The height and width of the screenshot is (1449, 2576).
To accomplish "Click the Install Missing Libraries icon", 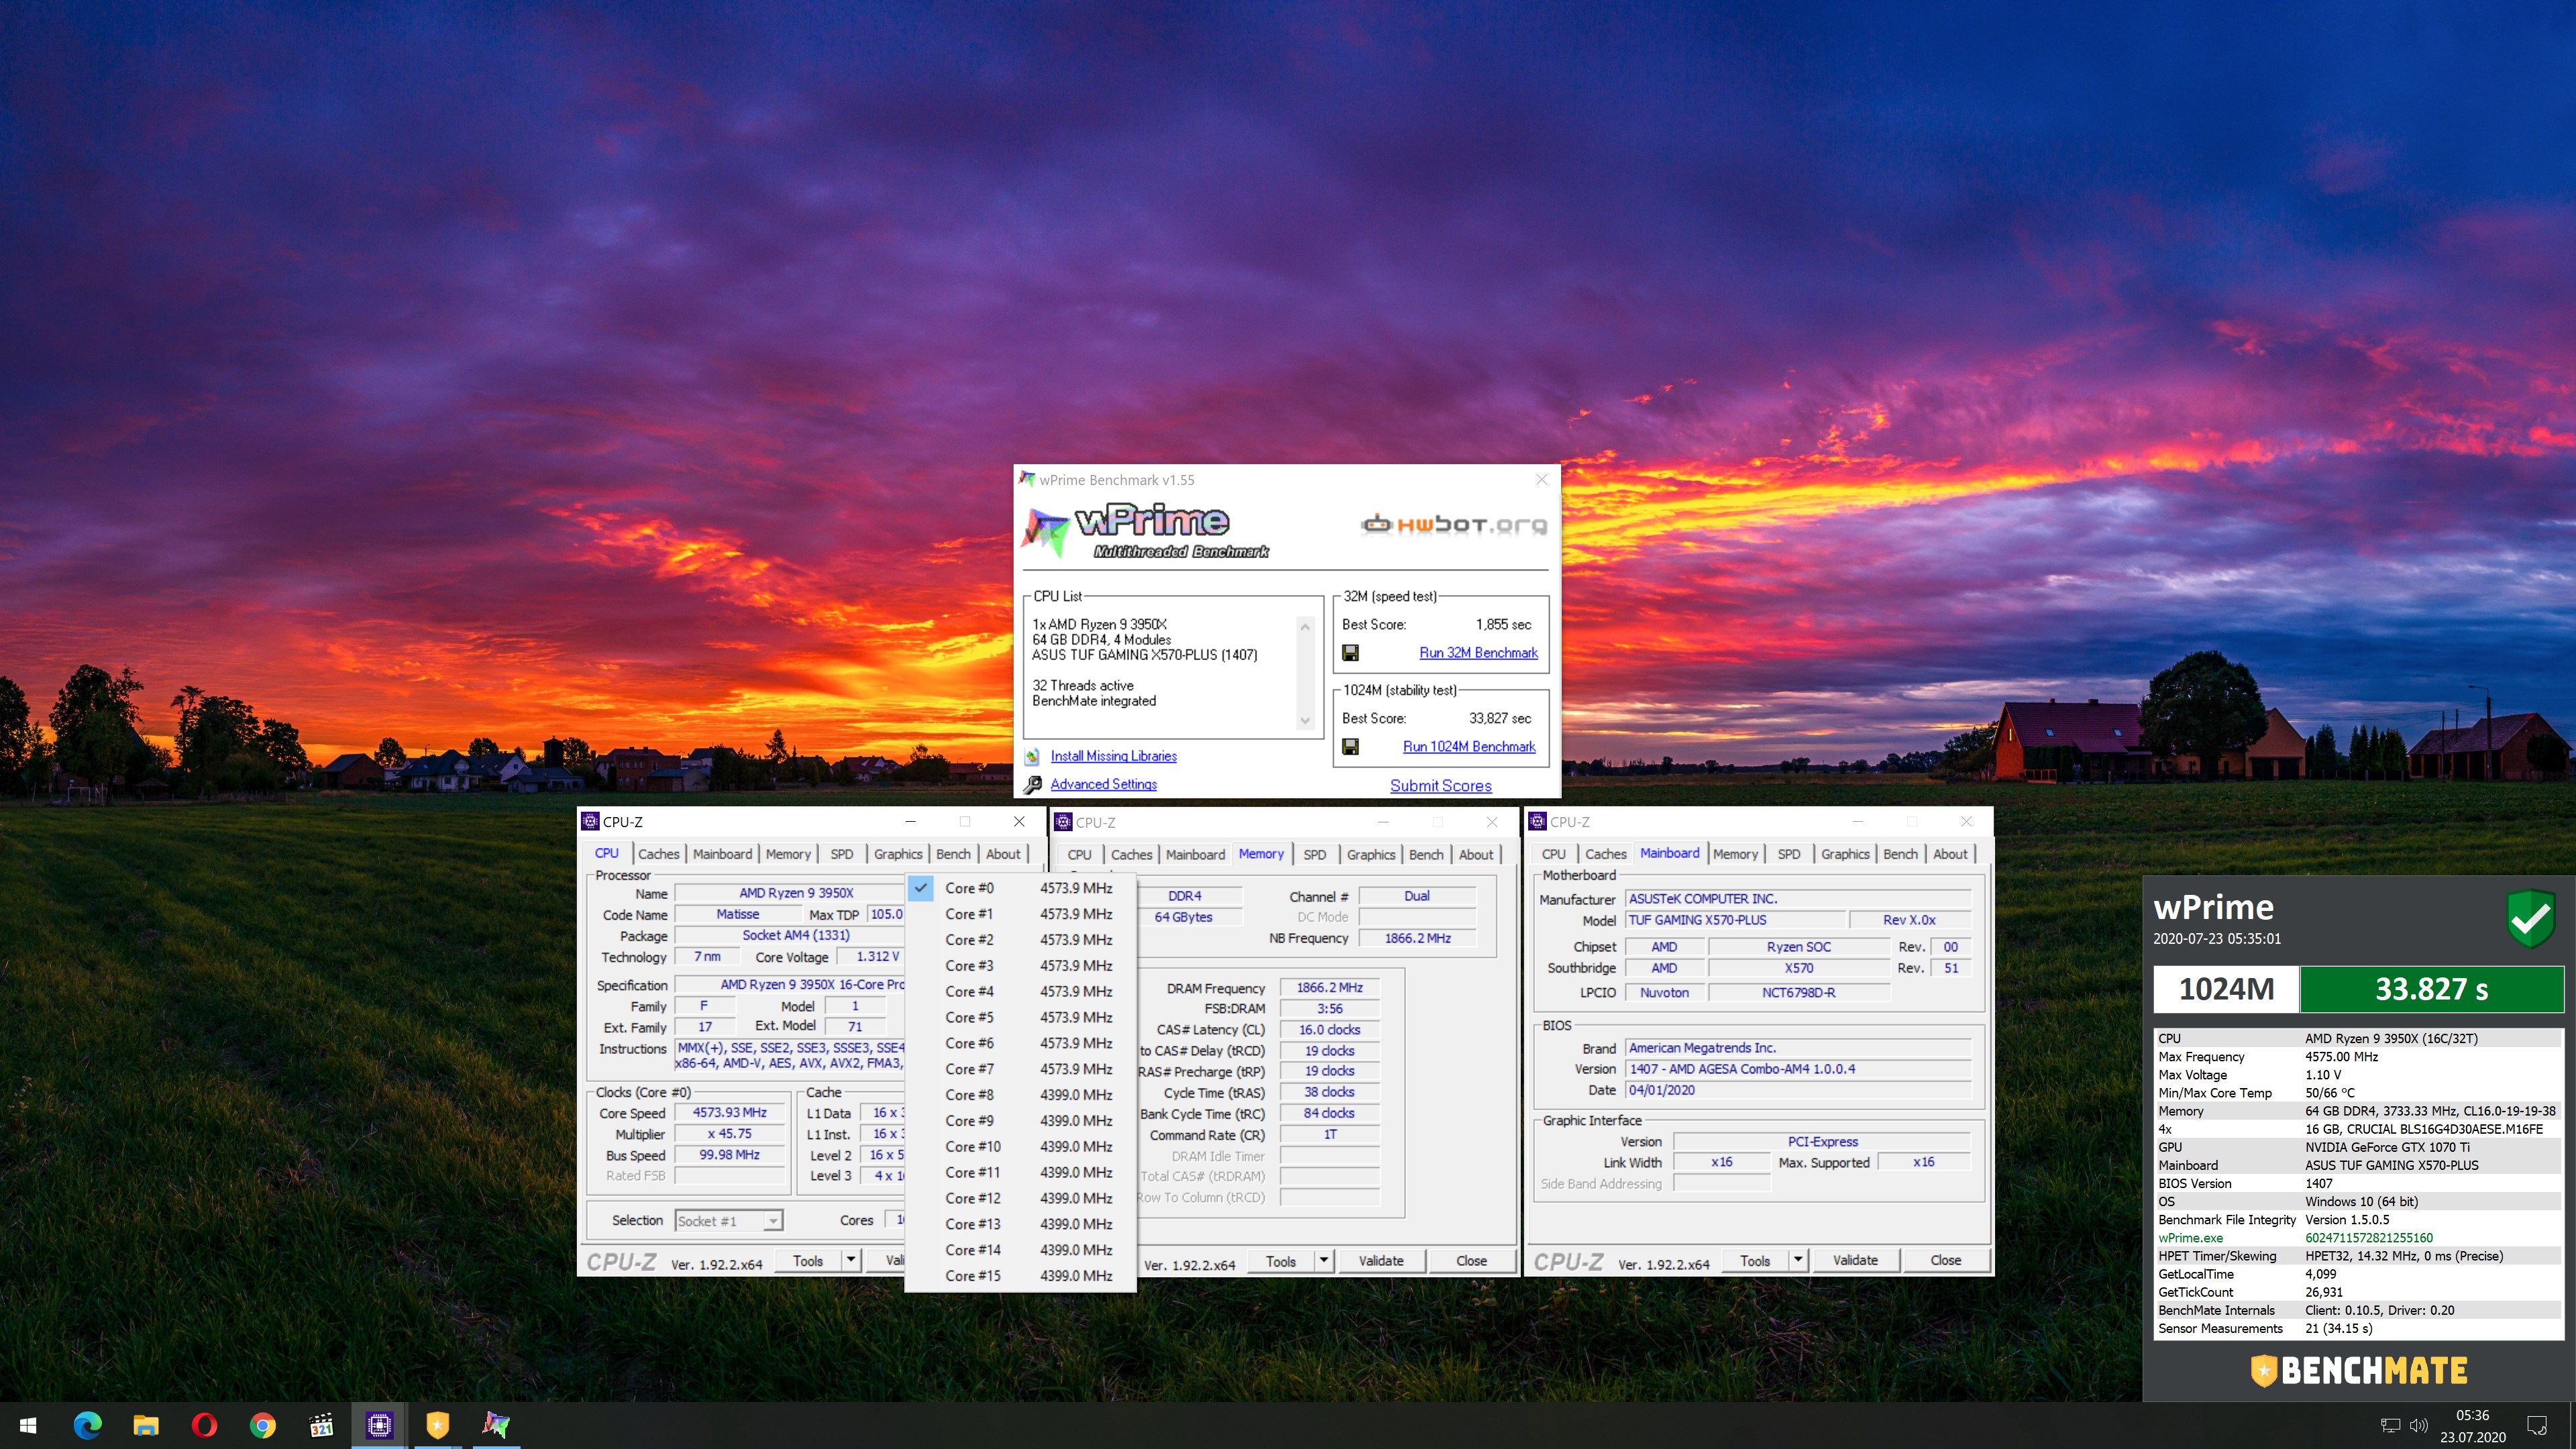I will [1032, 756].
